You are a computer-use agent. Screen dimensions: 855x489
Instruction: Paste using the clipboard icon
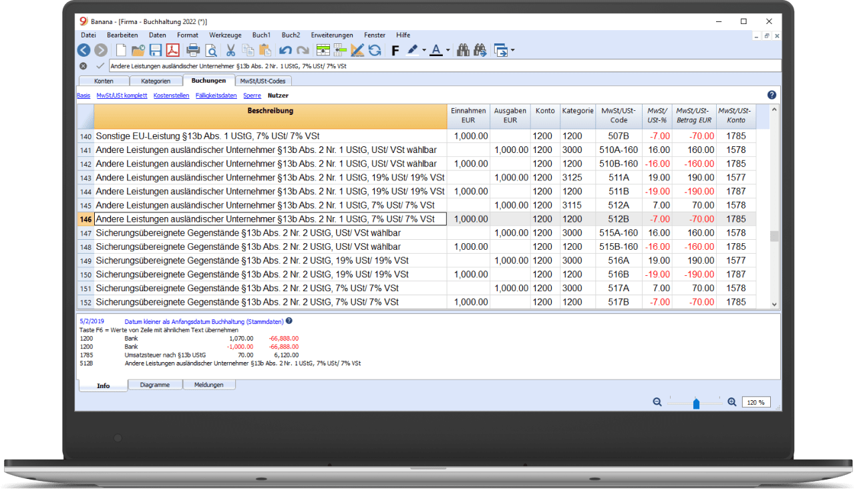pyautogui.click(x=265, y=50)
